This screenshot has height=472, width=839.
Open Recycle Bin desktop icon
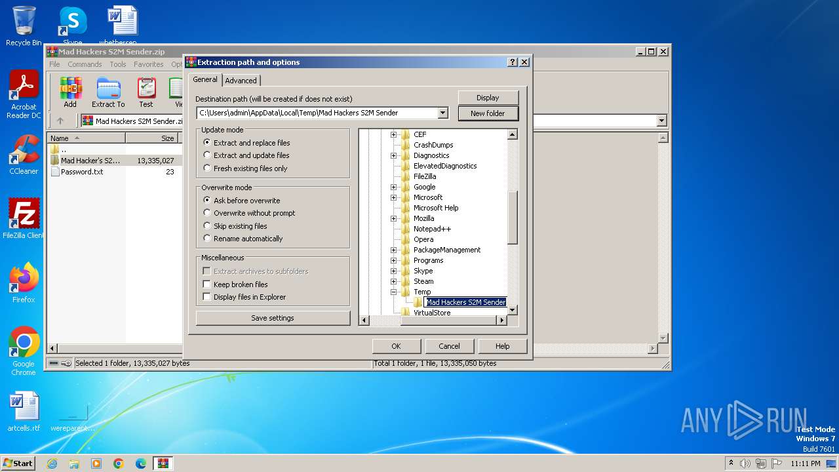(x=24, y=26)
